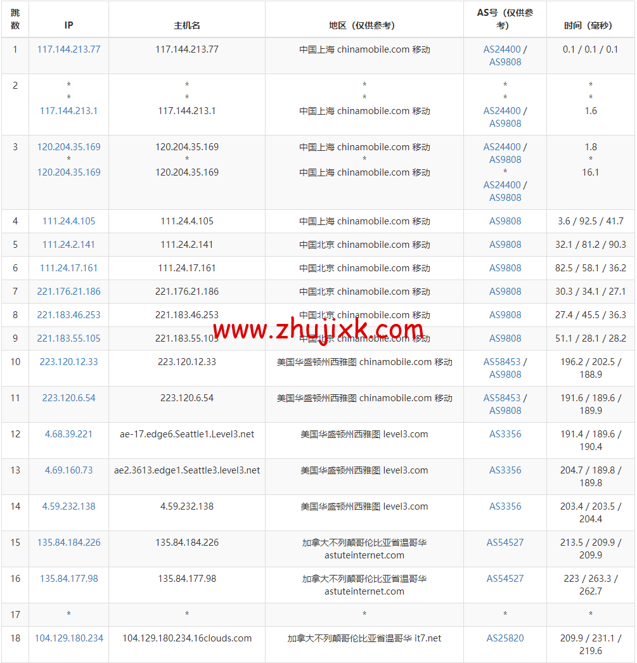637x663 pixels.
Task: Follow the 111.24.2.141 IP link
Action: click(68, 245)
